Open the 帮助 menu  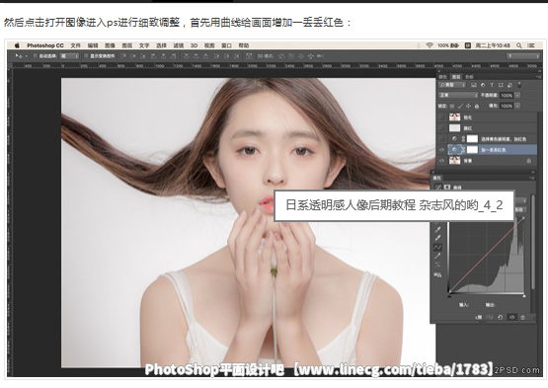tap(244, 45)
